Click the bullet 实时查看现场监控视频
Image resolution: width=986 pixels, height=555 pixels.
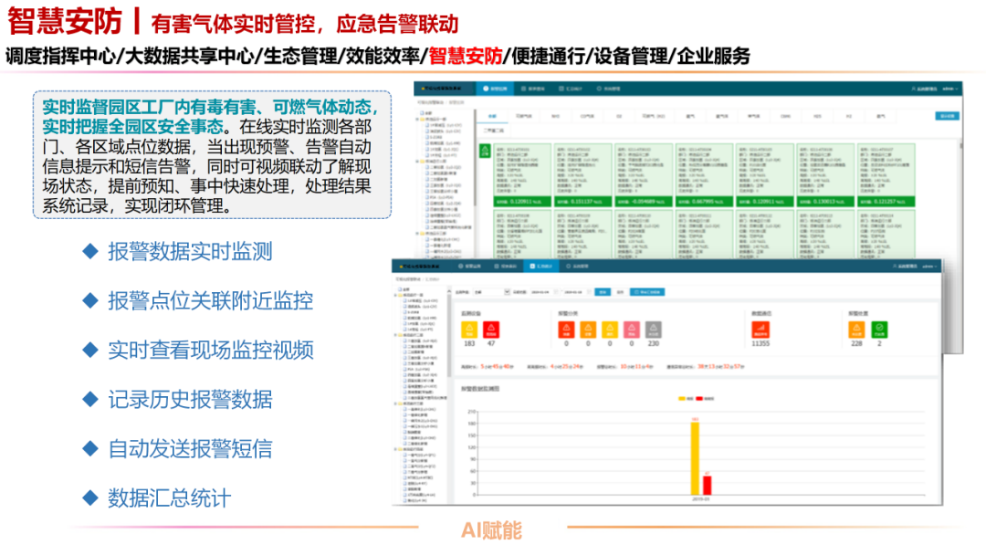coord(211,351)
